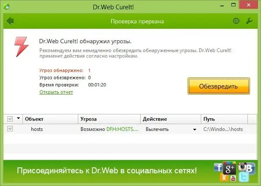
Task: Maximize the Dr.Web CureIt! window
Action: click(x=233, y=5)
